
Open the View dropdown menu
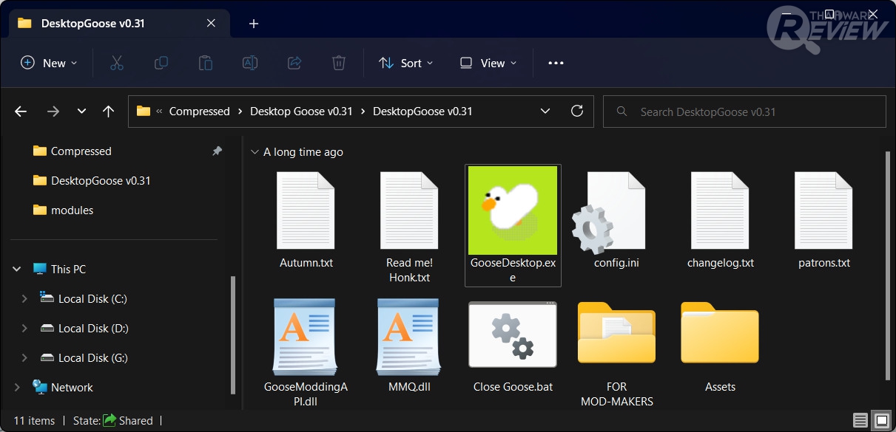tap(488, 64)
